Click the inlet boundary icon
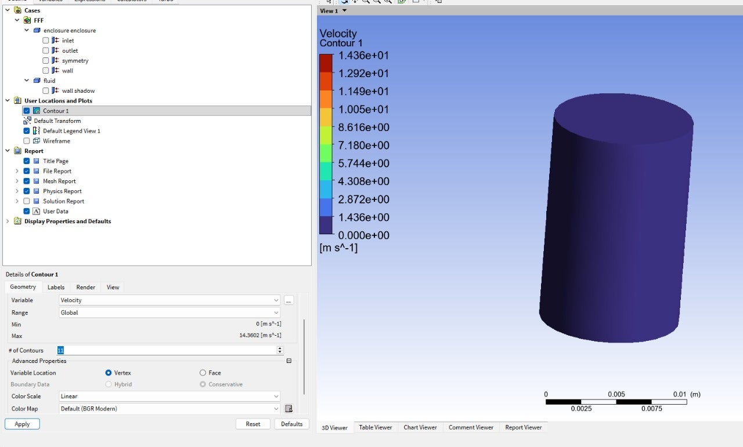 55,41
